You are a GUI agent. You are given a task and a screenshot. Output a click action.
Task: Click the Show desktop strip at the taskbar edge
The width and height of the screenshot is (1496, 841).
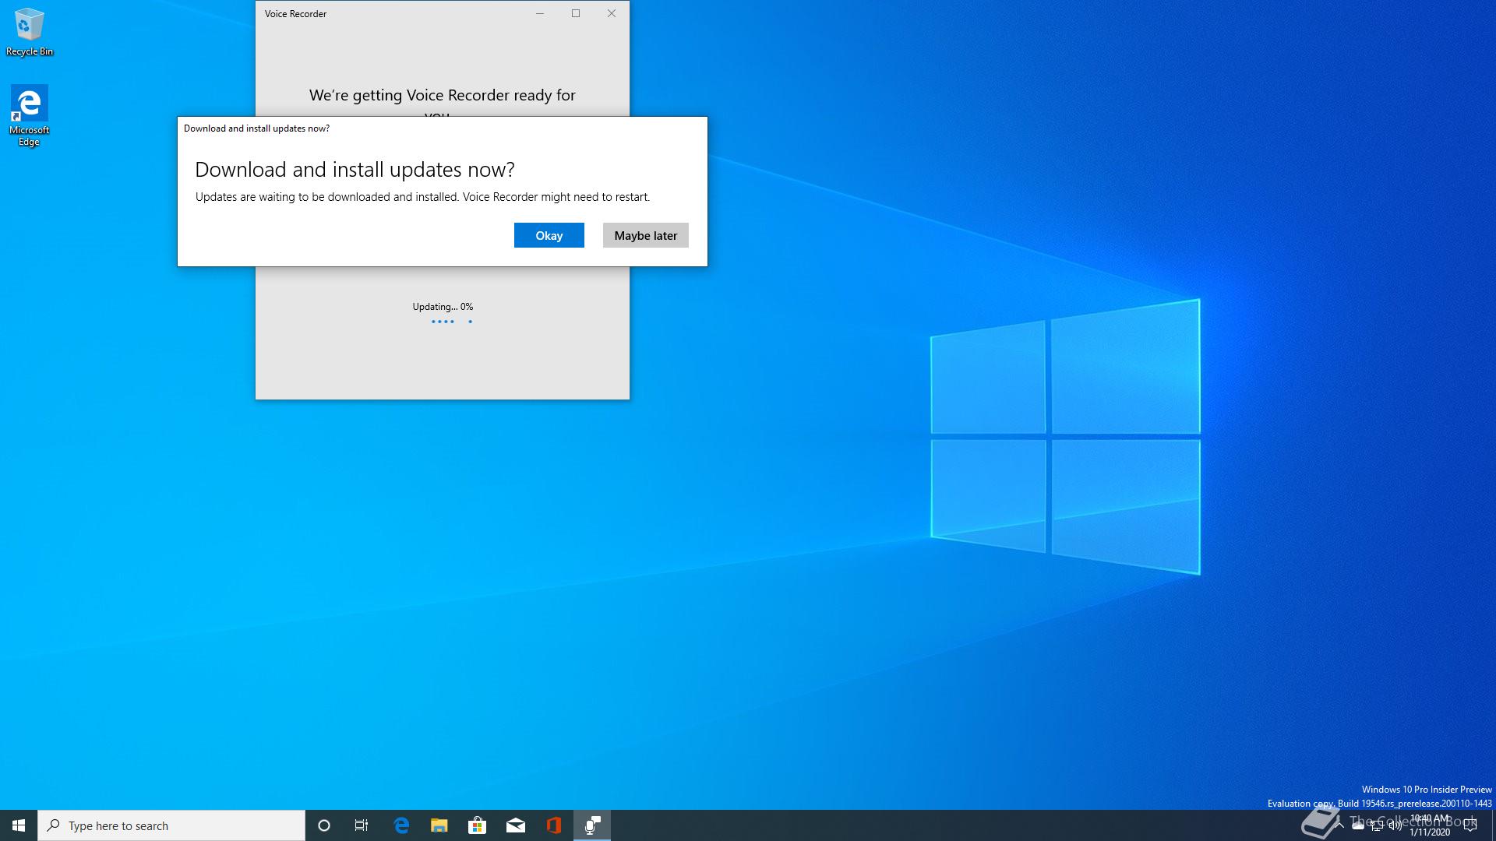1493,825
